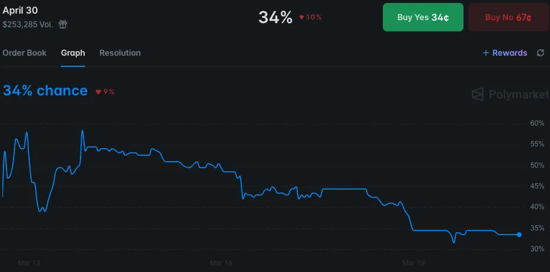Image resolution: width=550 pixels, height=272 pixels.
Task: Click the gift icon beside the volume
Action: [x=63, y=24]
